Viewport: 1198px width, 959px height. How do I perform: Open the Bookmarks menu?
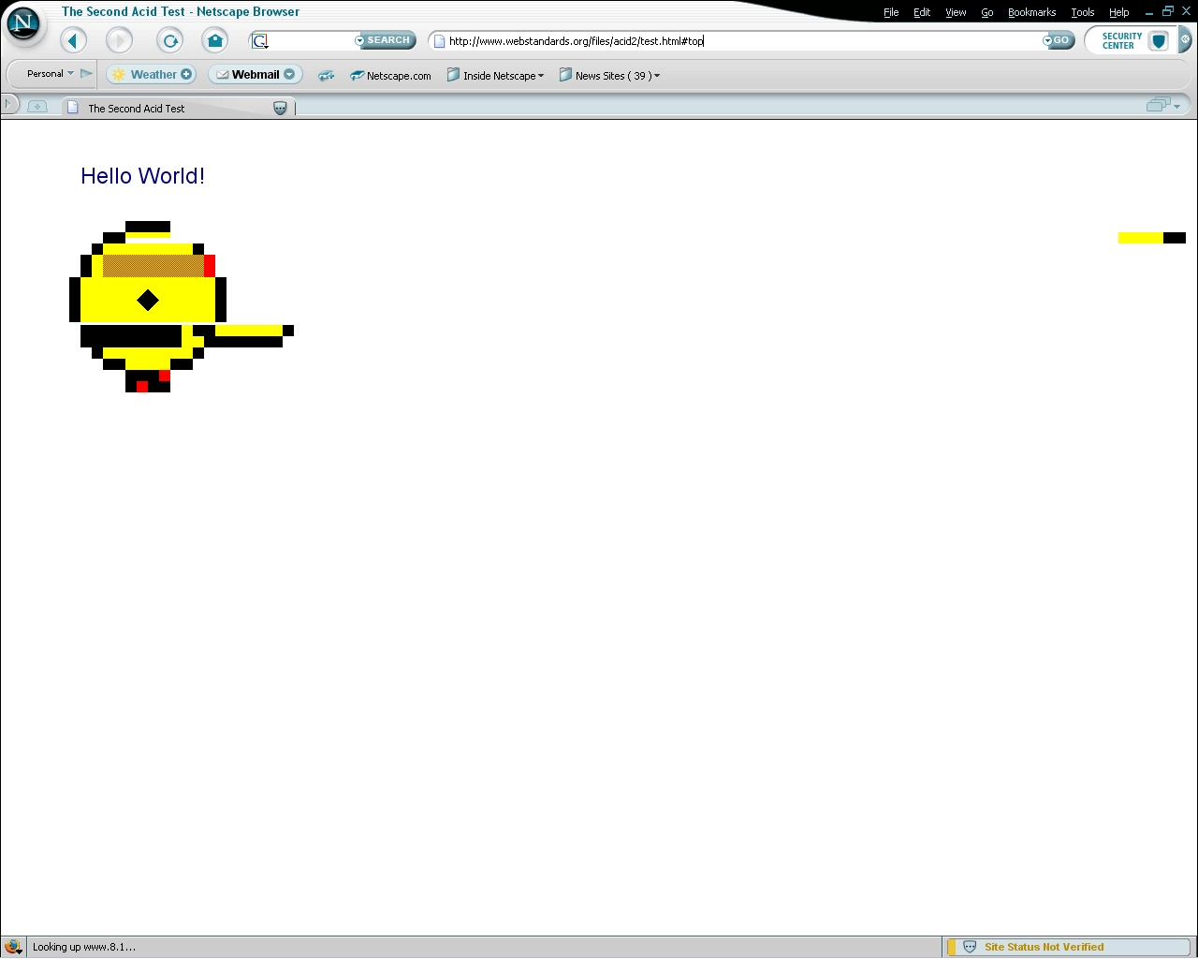click(1031, 12)
